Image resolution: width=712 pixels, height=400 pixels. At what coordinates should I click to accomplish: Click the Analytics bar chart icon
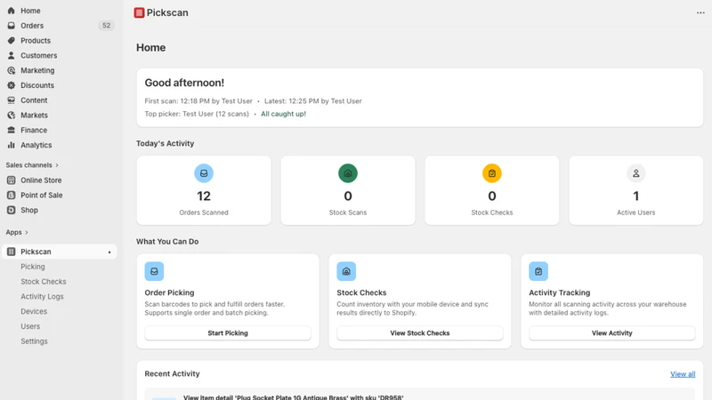[x=12, y=145]
